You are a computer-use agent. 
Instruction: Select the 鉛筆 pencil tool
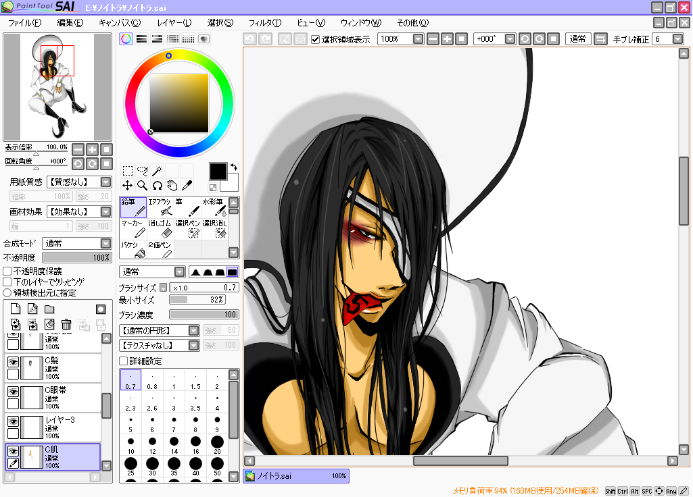133,207
